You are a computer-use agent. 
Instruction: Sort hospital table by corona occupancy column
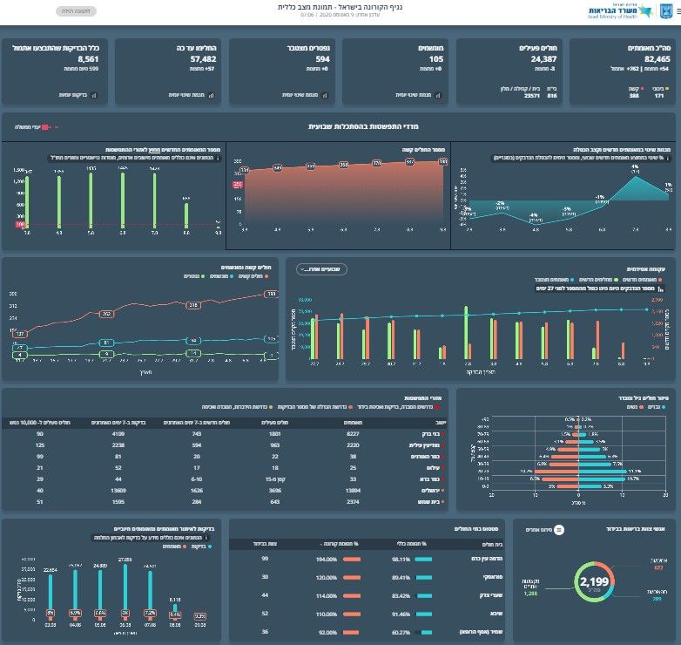point(340,544)
